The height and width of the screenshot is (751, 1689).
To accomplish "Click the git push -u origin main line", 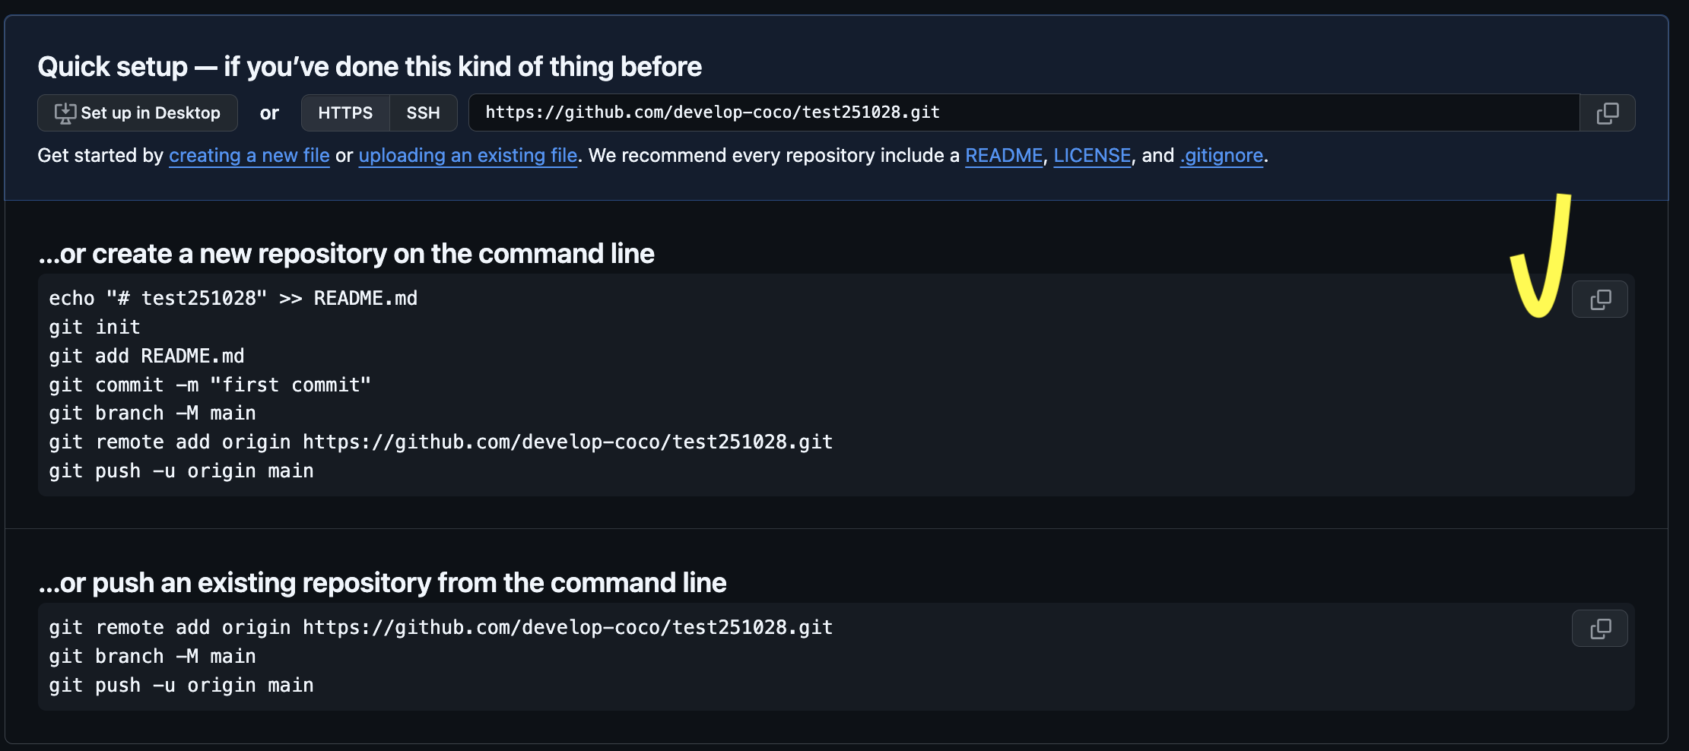I will click(180, 471).
